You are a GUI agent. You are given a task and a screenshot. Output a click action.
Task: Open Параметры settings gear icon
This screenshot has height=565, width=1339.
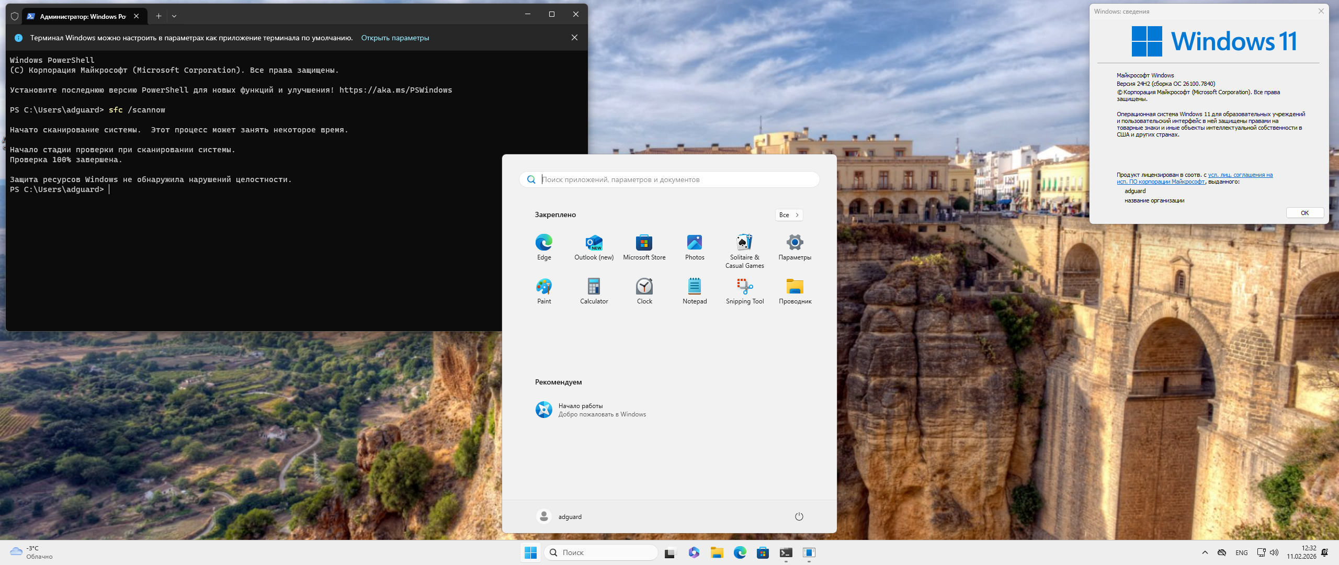click(x=795, y=243)
